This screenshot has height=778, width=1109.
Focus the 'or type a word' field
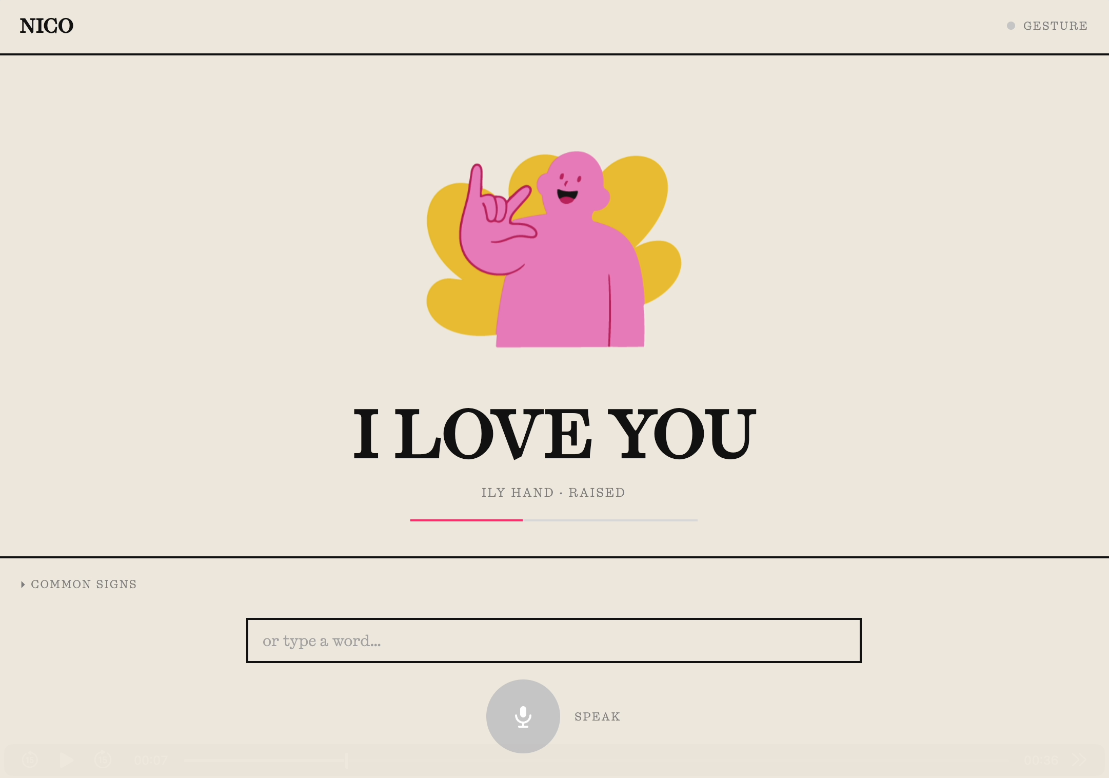(x=553, y=640)
